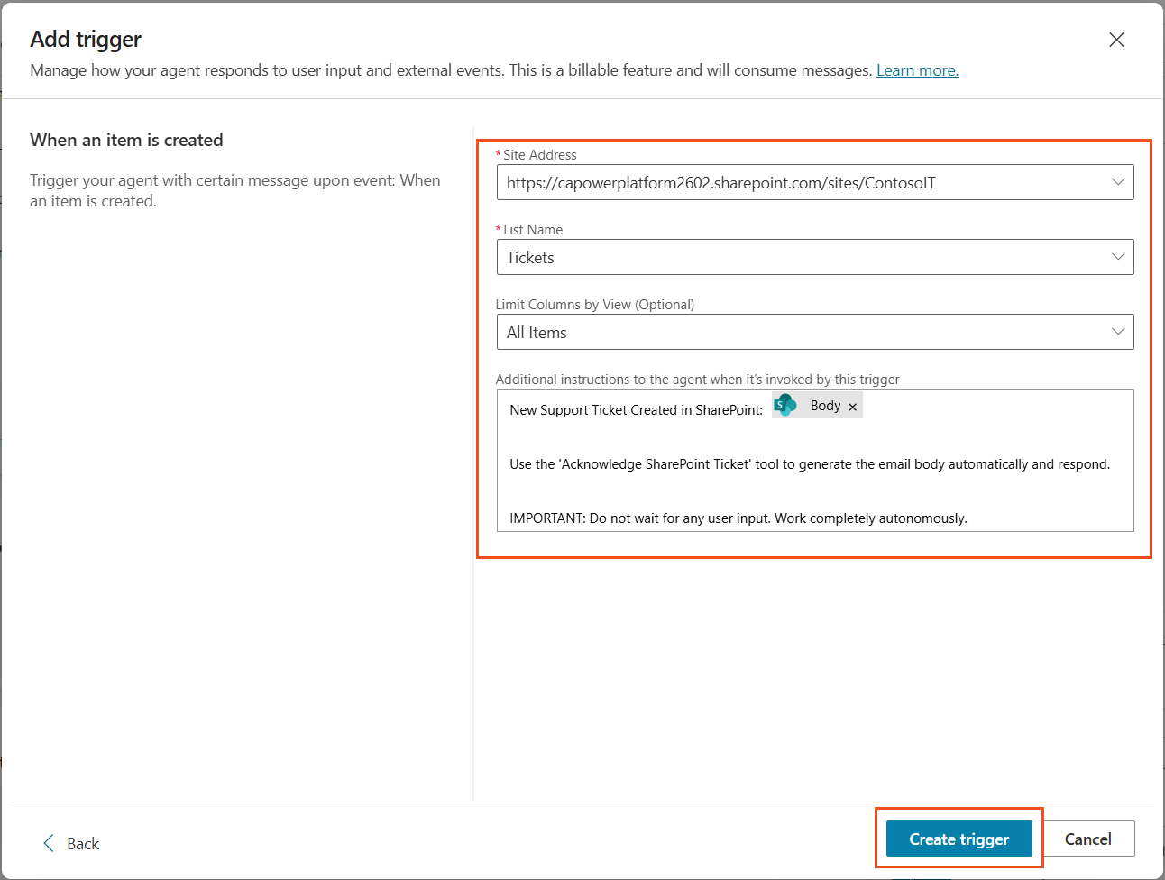Open the Learn more link
The height and width of the screenshot is (880, 1165).
point(916,69)
